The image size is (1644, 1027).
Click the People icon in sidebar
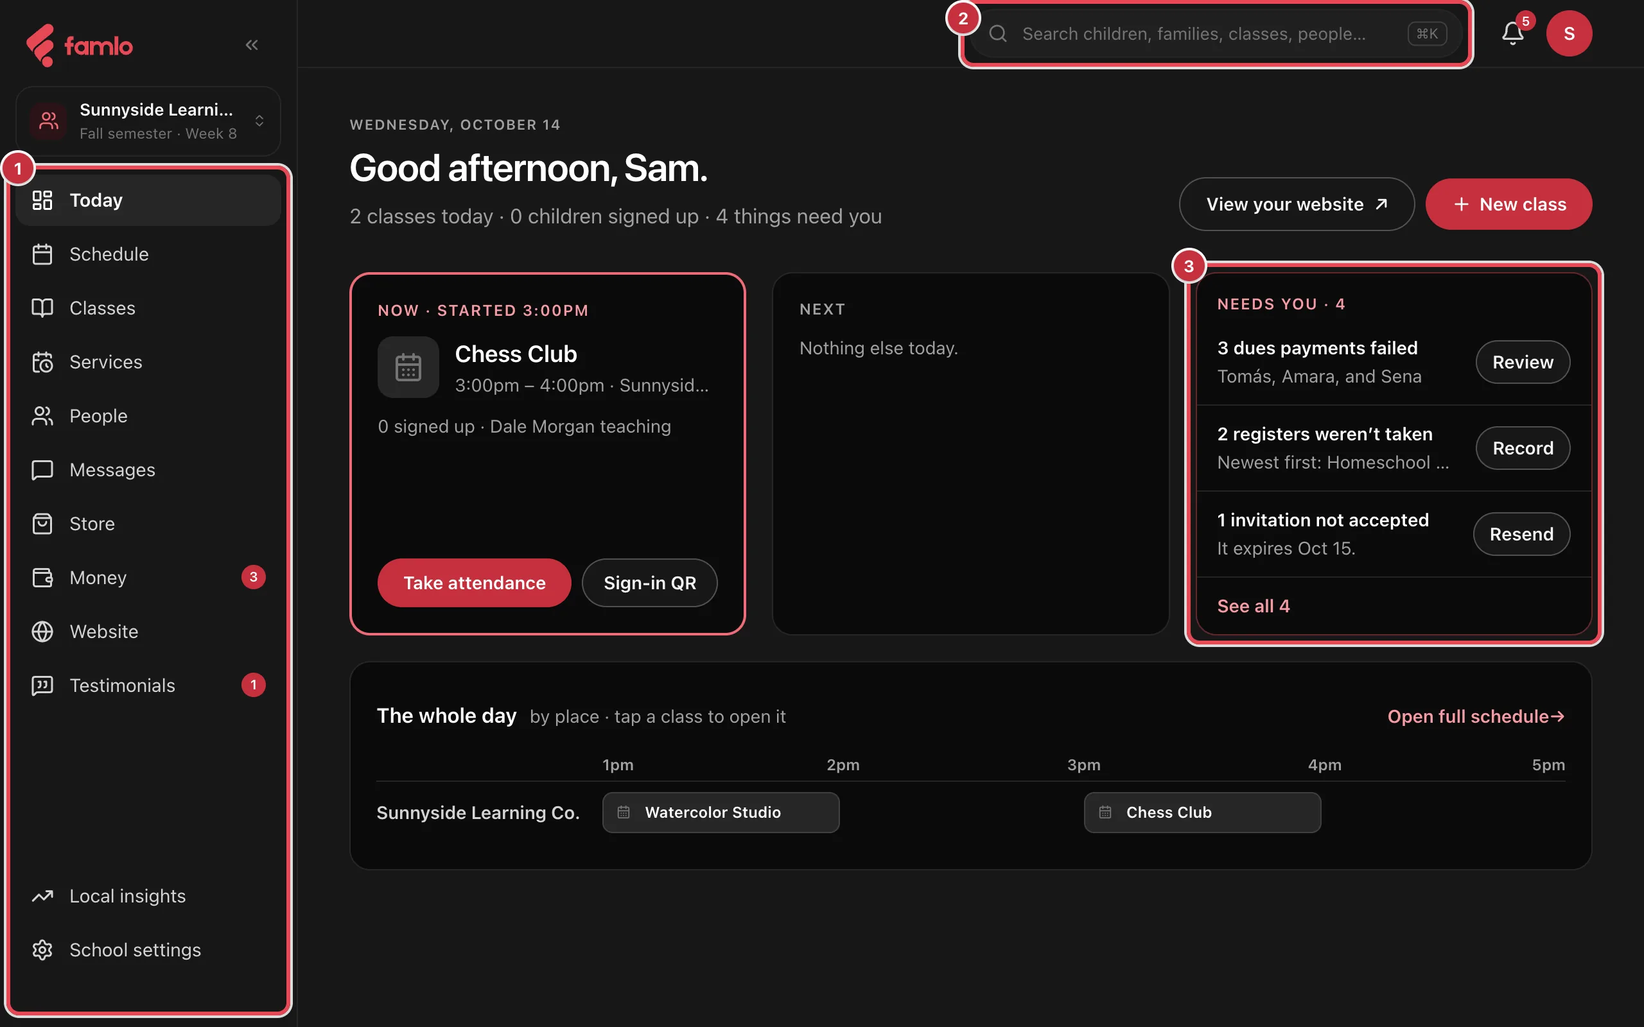pyautogui.click(x=42, y=416)
